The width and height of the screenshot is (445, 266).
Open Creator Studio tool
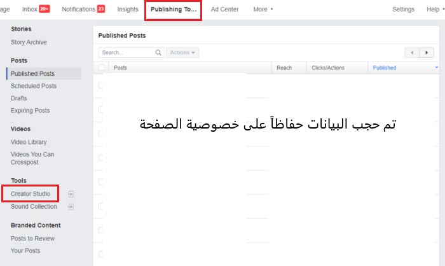(31, 194)
